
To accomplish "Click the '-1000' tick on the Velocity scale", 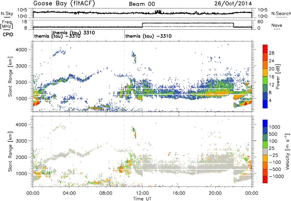I will [x=276, y=176].
